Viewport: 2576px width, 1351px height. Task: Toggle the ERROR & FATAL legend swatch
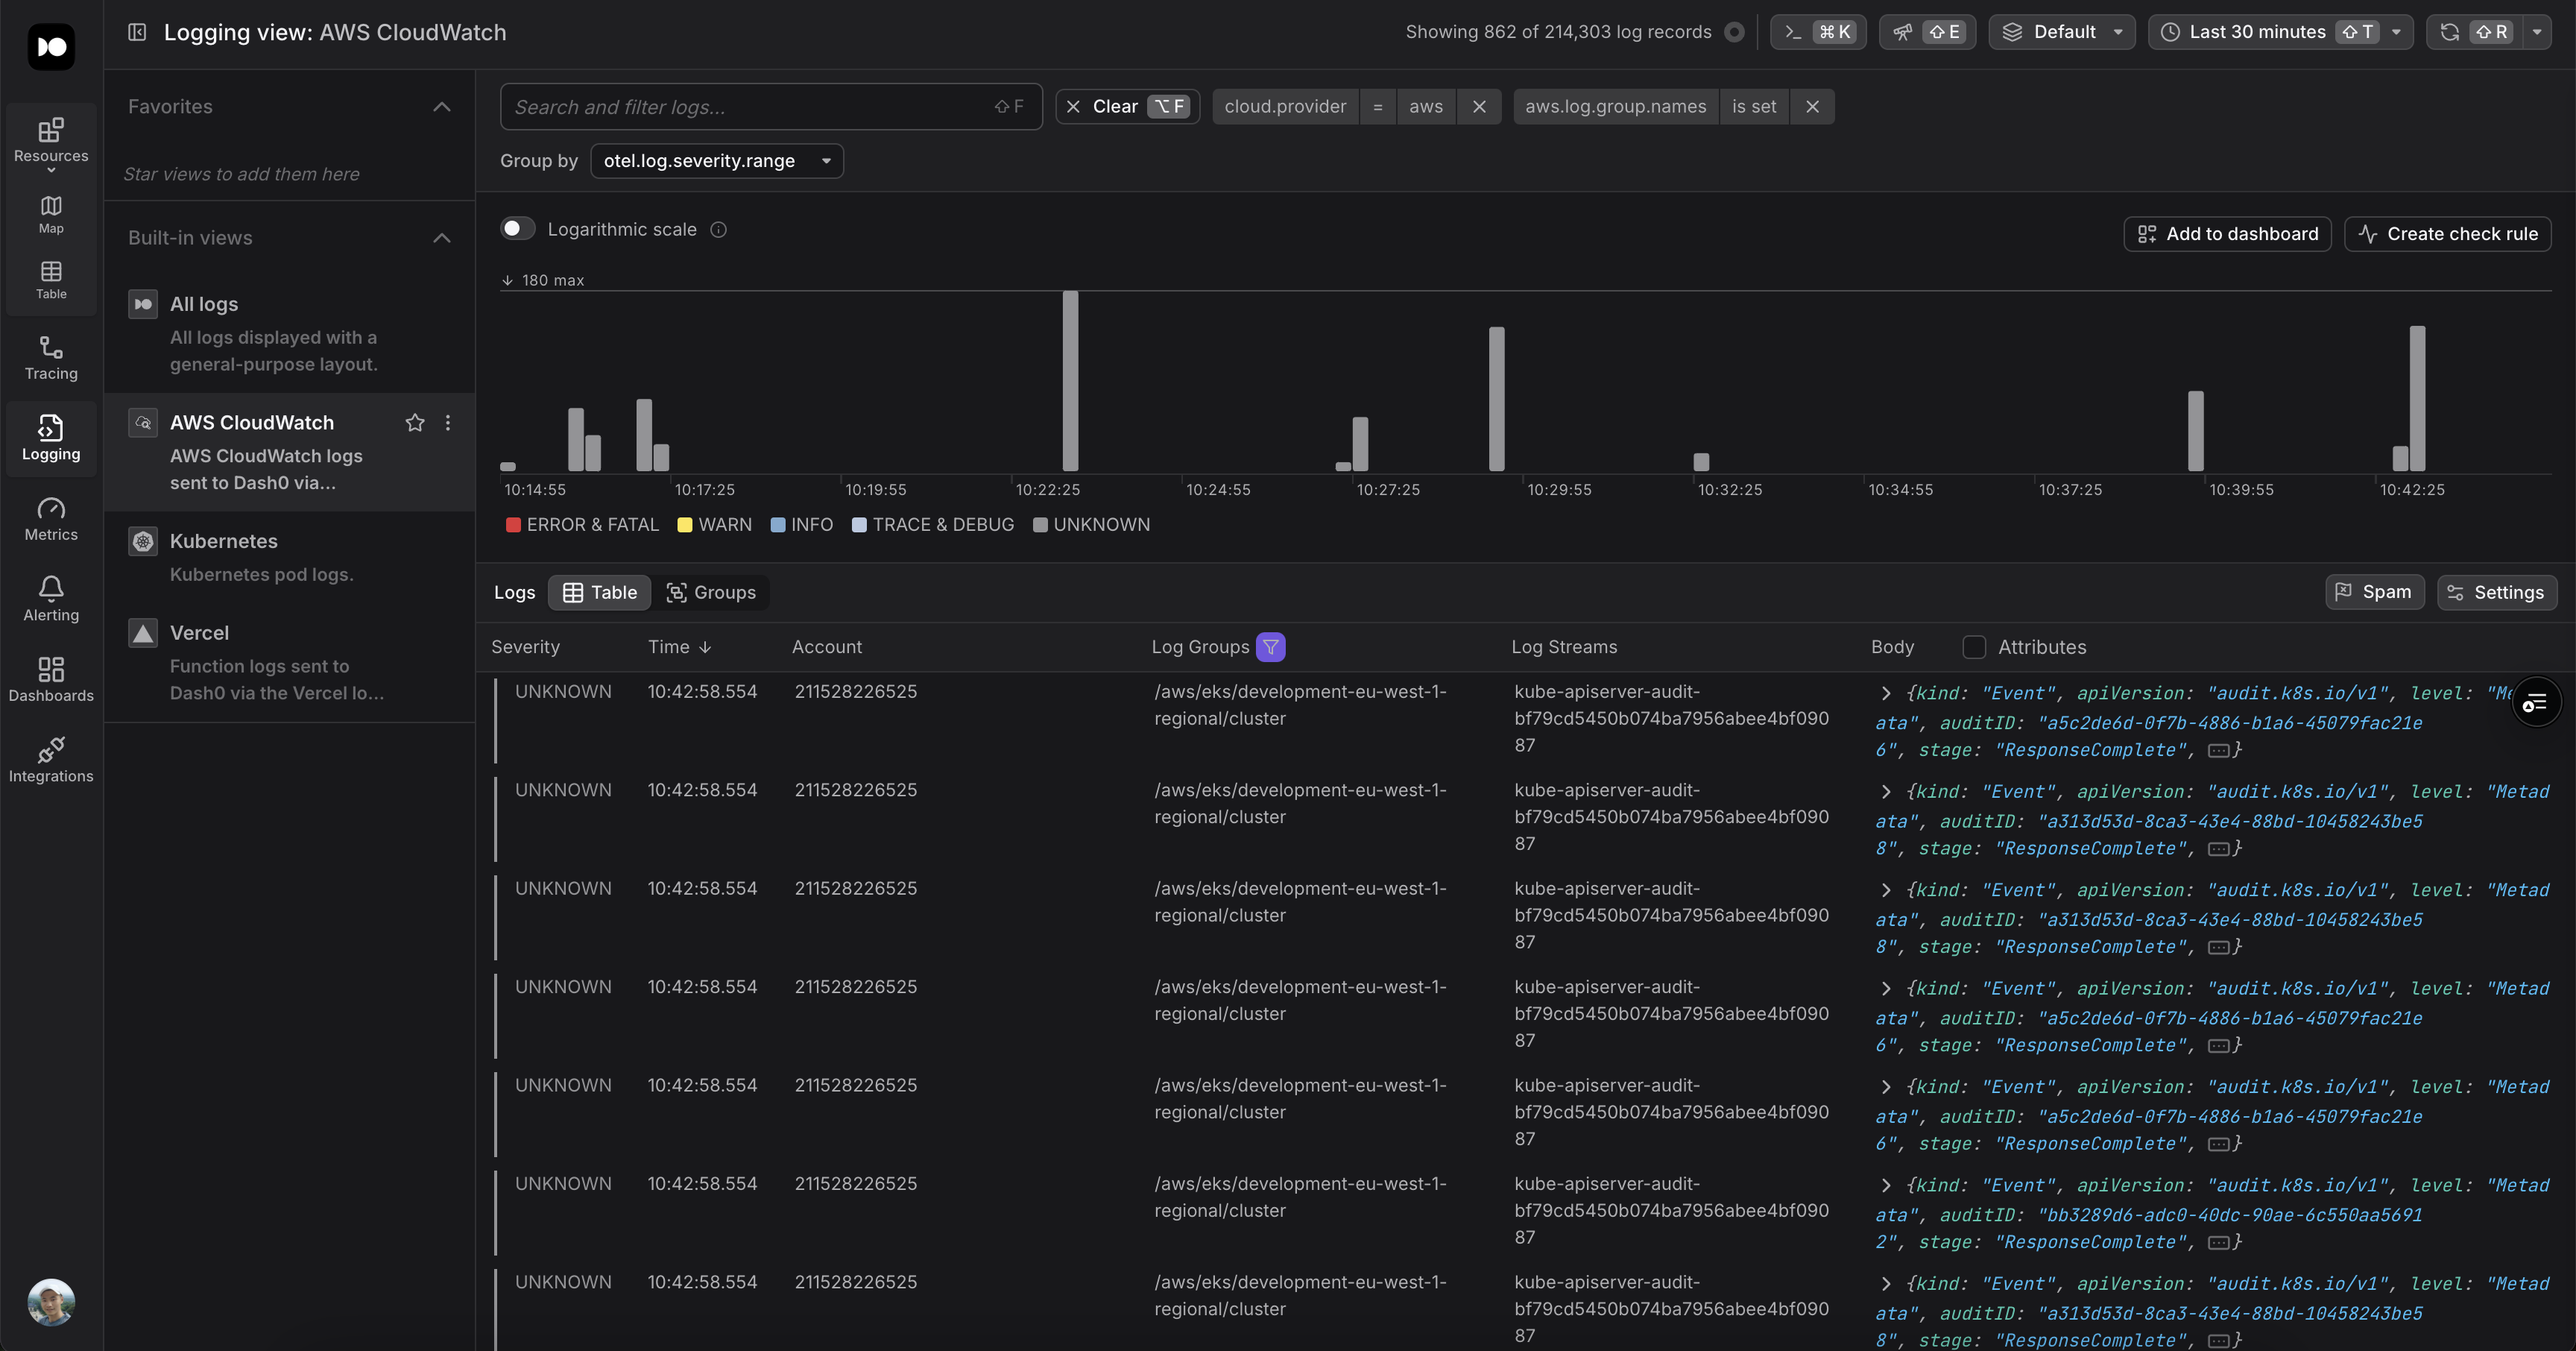(x=513, y=525)
